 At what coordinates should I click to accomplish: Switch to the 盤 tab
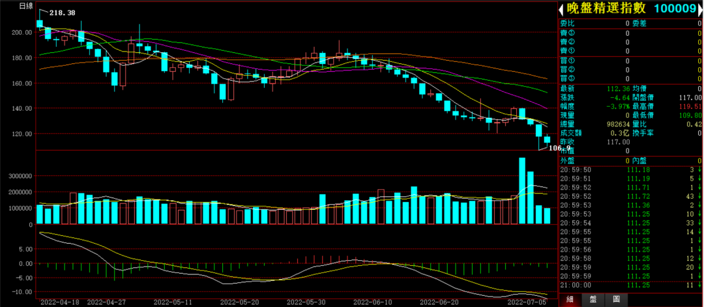click(593, 300)
